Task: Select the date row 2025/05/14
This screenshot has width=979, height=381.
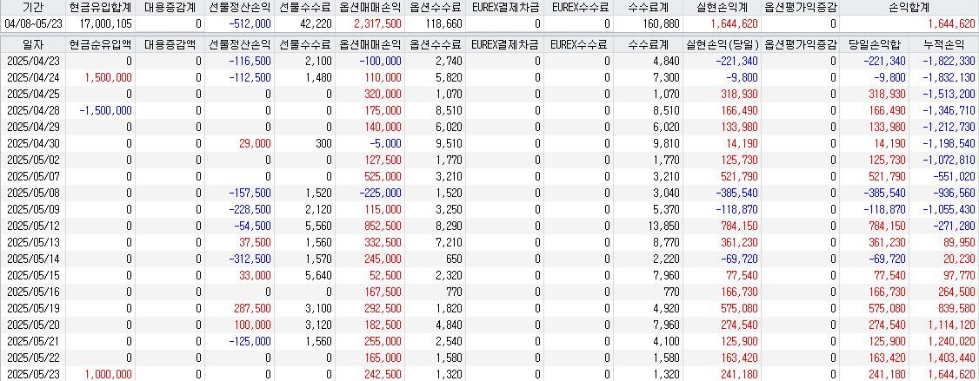Action: click(x=32, y=258)
